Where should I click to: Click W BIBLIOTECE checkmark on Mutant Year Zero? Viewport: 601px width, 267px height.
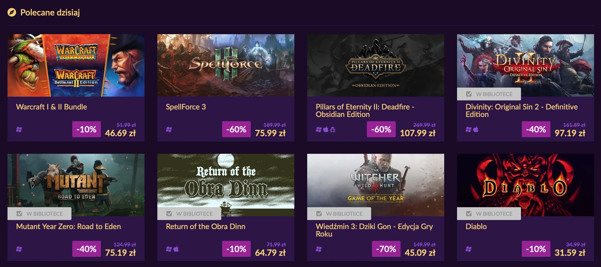coord(19,214)
